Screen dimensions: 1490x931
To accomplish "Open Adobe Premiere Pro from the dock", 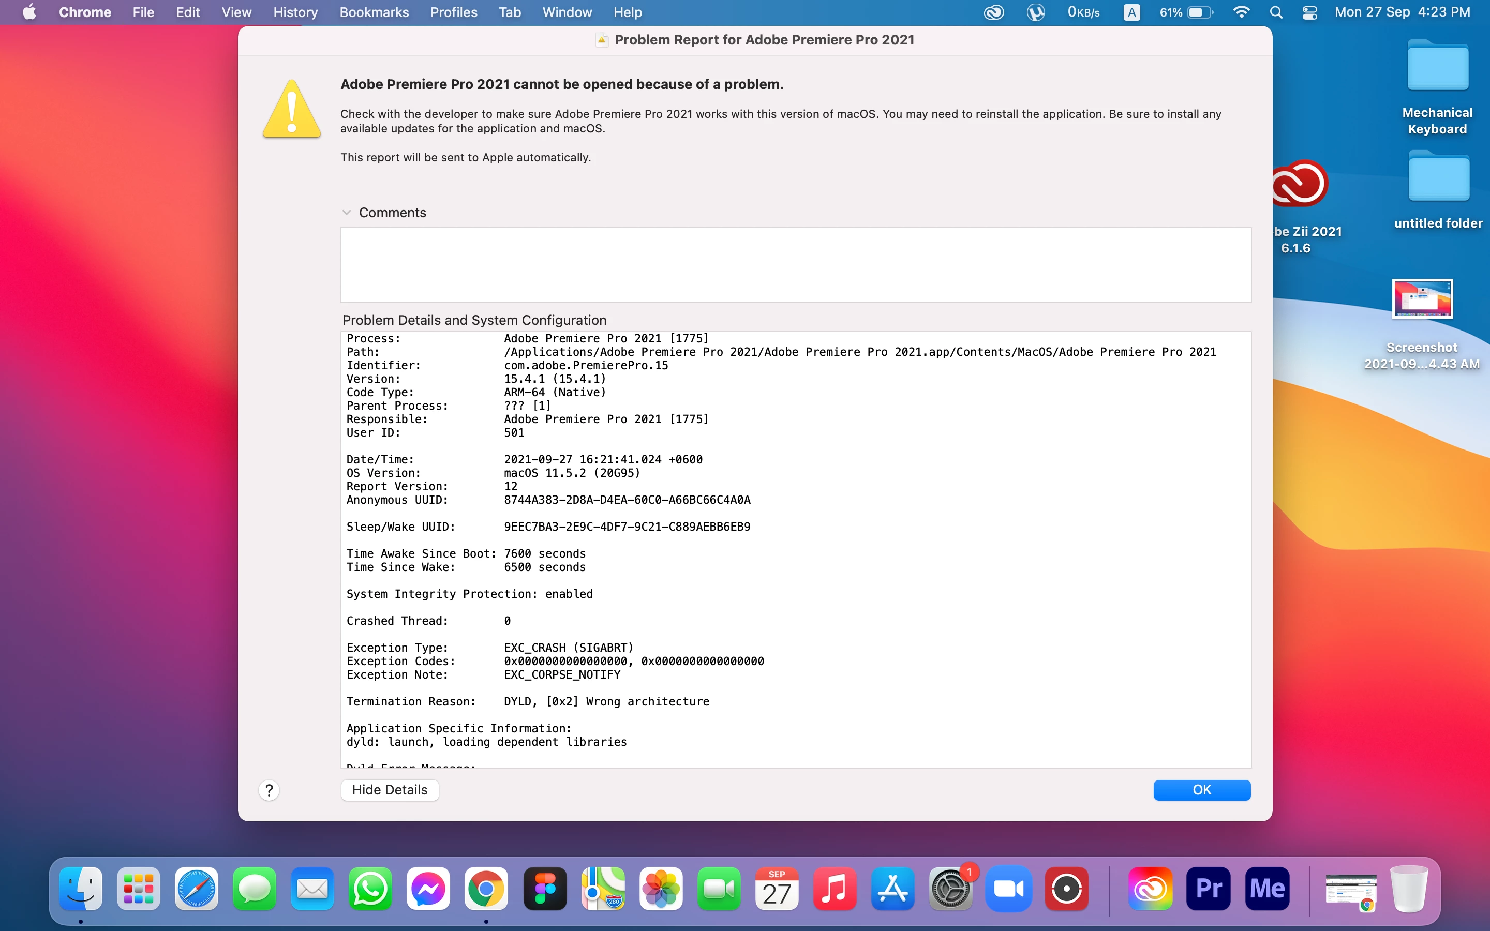I will pyautogui.click(x=1209, y=889).
